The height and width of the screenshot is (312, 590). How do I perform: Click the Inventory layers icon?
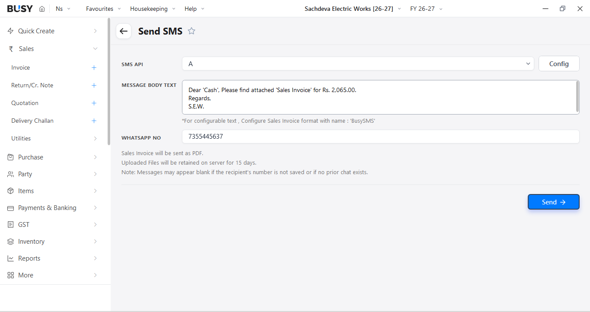point(11,242)
